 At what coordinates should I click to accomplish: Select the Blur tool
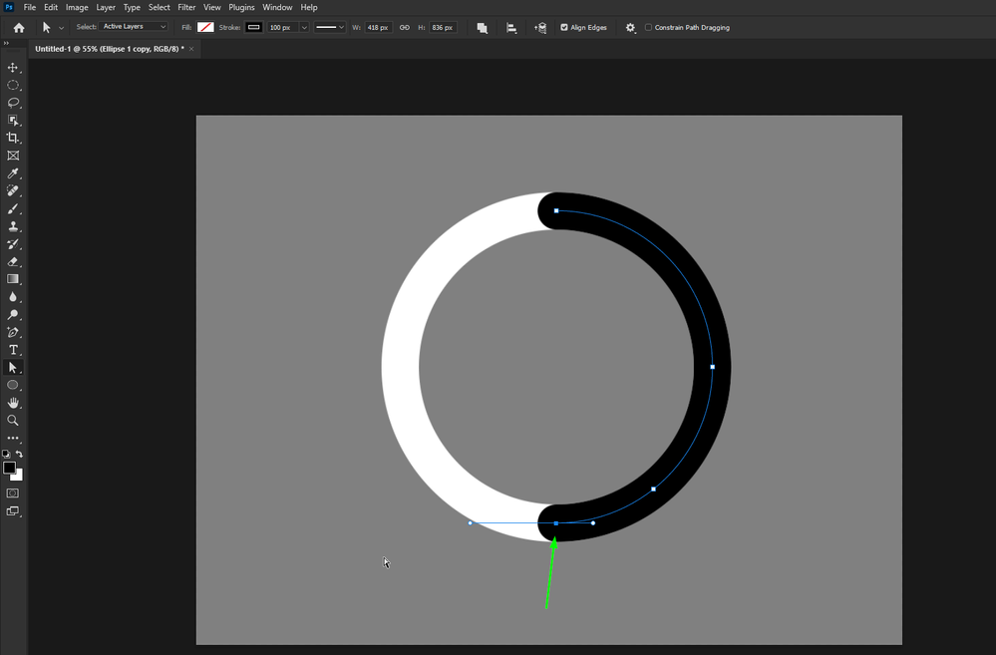(x=13, y=297)
